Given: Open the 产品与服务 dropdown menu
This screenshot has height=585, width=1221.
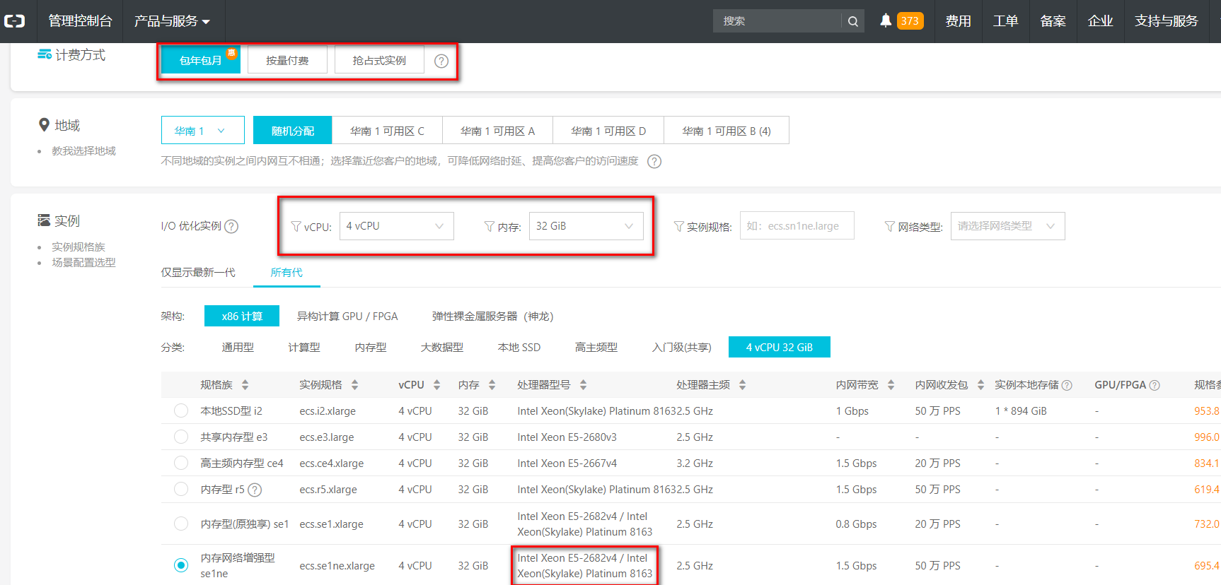Looking at the screenshot, I should coord(173,21).
